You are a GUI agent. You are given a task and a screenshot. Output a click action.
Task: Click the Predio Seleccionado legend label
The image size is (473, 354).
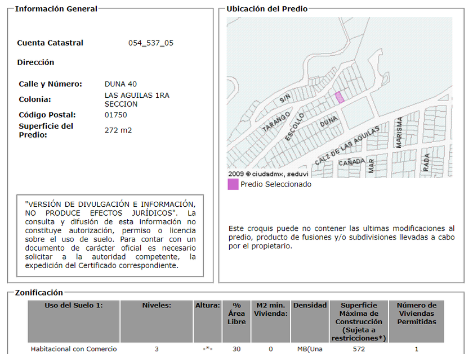[276, 184]
